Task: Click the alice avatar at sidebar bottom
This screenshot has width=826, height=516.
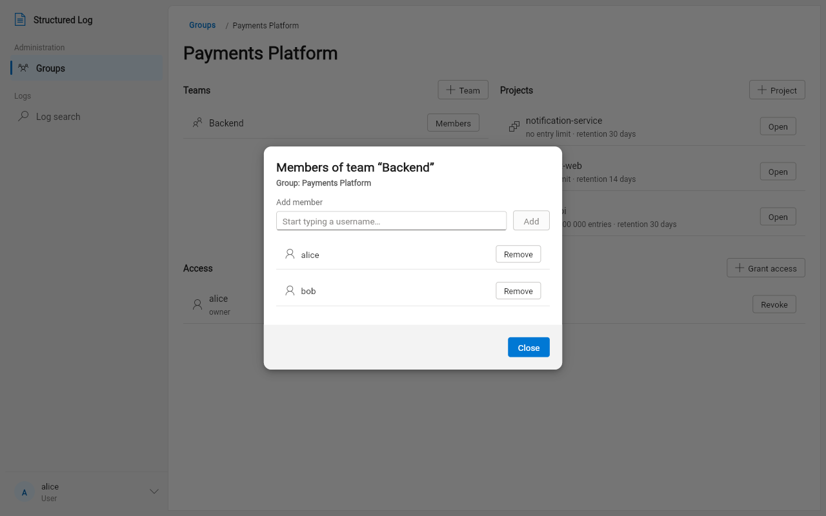Action: (x=25, y=492)
